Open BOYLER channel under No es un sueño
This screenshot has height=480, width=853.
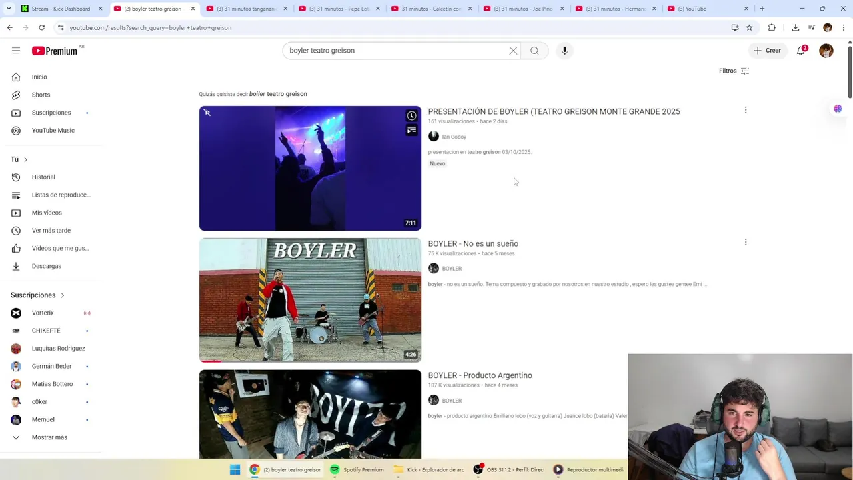(x=451, y=269)
